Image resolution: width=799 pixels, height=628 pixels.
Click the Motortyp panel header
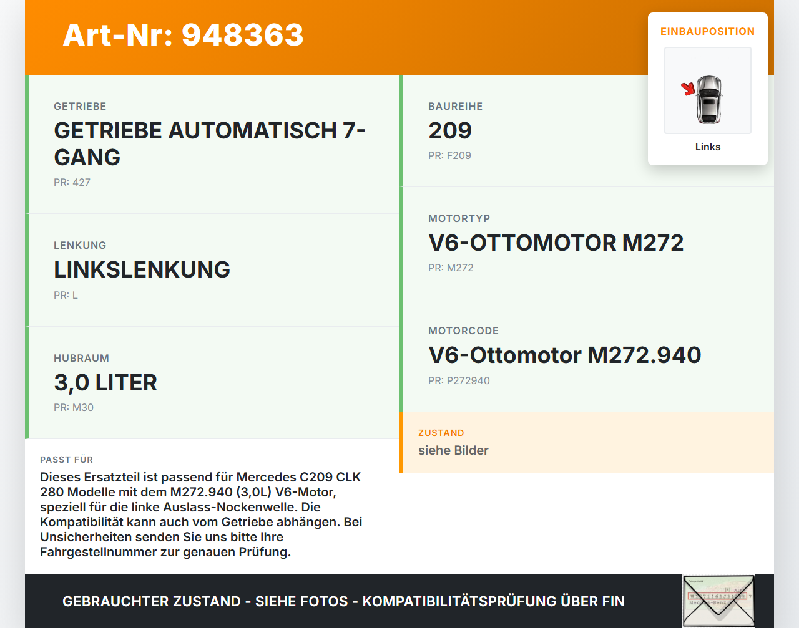(x=459, y=218)
